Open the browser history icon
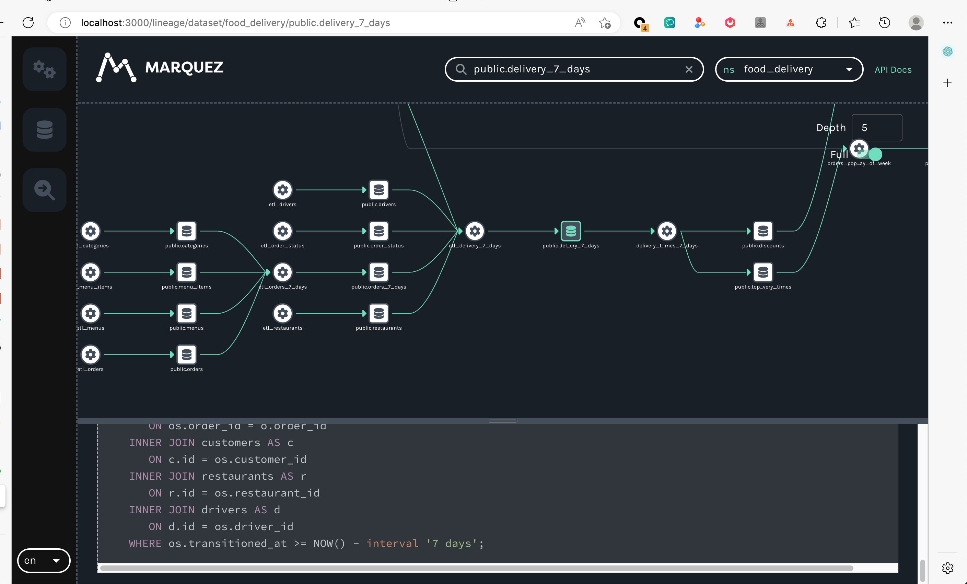The width and height of the screenshot is (967, 584). point(884,23)
